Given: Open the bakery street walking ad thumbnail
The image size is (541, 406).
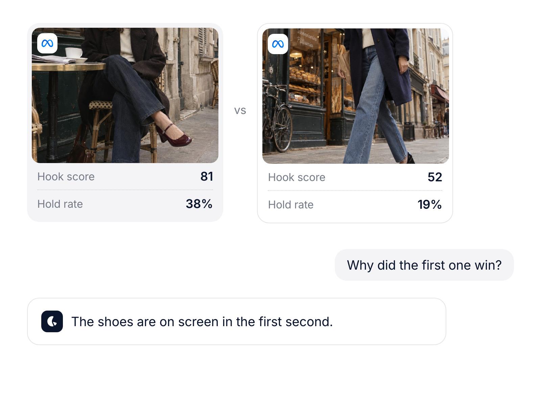Looking at the screenshot, I should 356,96.
